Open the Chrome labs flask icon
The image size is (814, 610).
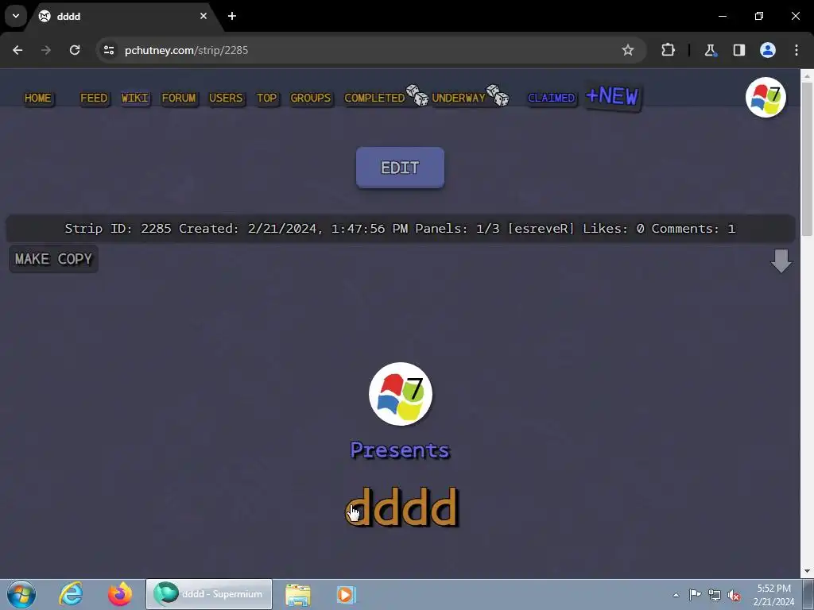(710, 50)
